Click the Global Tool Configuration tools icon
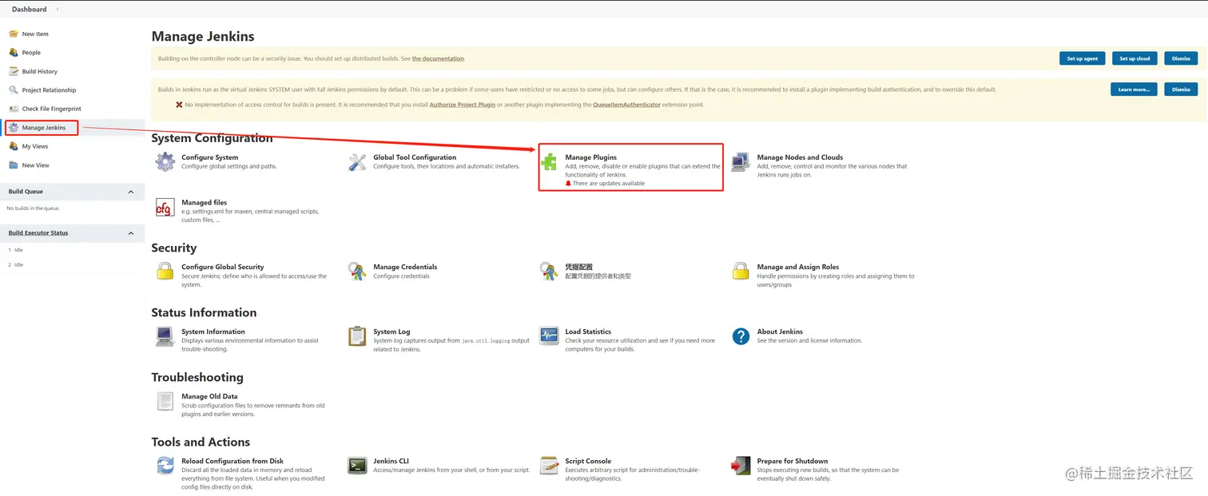 [x=357, y=162]
